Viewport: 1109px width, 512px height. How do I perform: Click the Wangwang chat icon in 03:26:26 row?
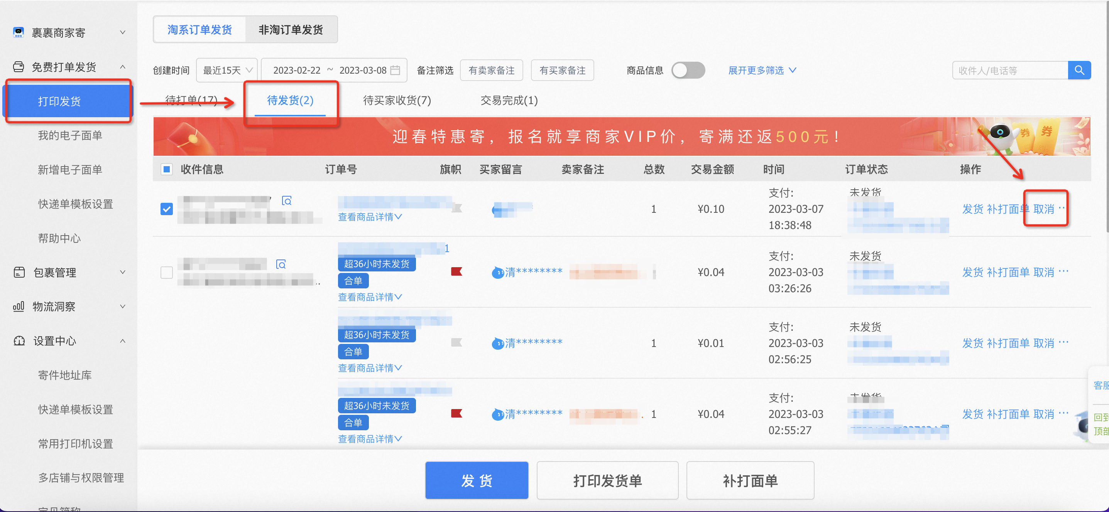pyautogui.click(x=498, y=272)
